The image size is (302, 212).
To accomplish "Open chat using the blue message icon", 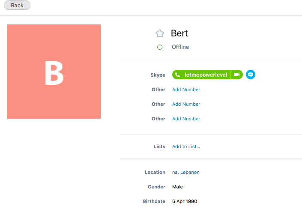I will pos(251,75).
